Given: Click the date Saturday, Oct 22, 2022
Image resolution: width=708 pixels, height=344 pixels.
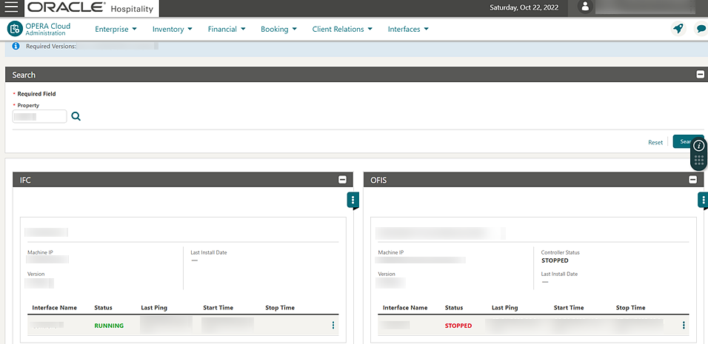Looking at the screenshot, I should point(524,7).
